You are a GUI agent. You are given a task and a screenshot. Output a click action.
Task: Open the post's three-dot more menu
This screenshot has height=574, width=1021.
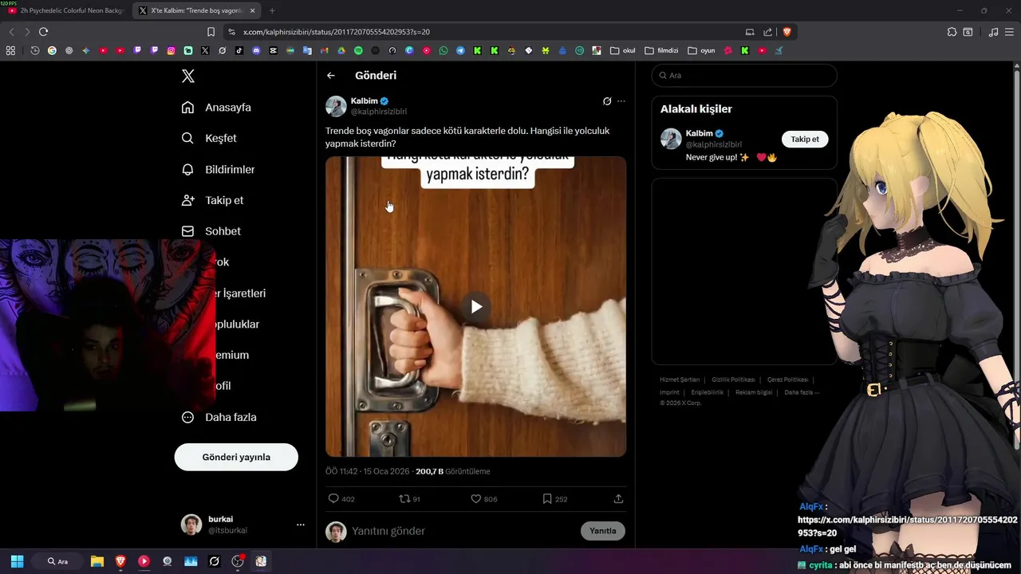tap(621, 101)
